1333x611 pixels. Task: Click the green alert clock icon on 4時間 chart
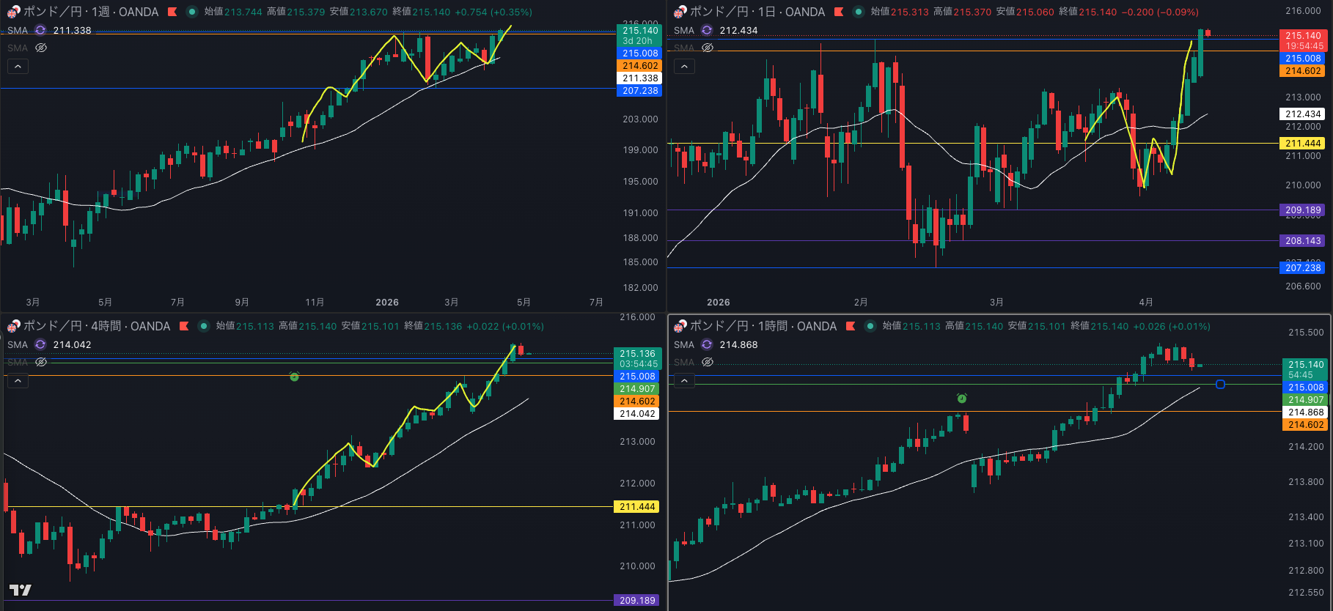pos(294,377)
